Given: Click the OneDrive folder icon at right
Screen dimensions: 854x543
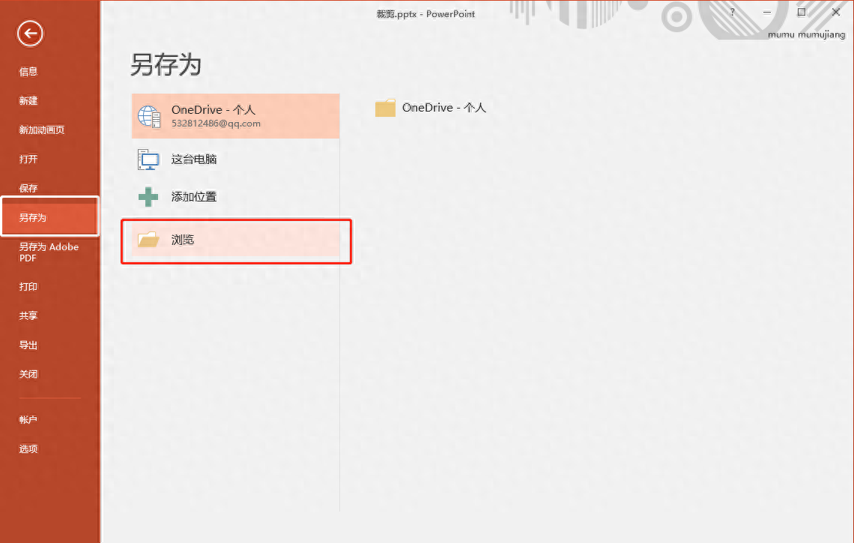Looking at the screenshot, I should (x=385, y=108).
